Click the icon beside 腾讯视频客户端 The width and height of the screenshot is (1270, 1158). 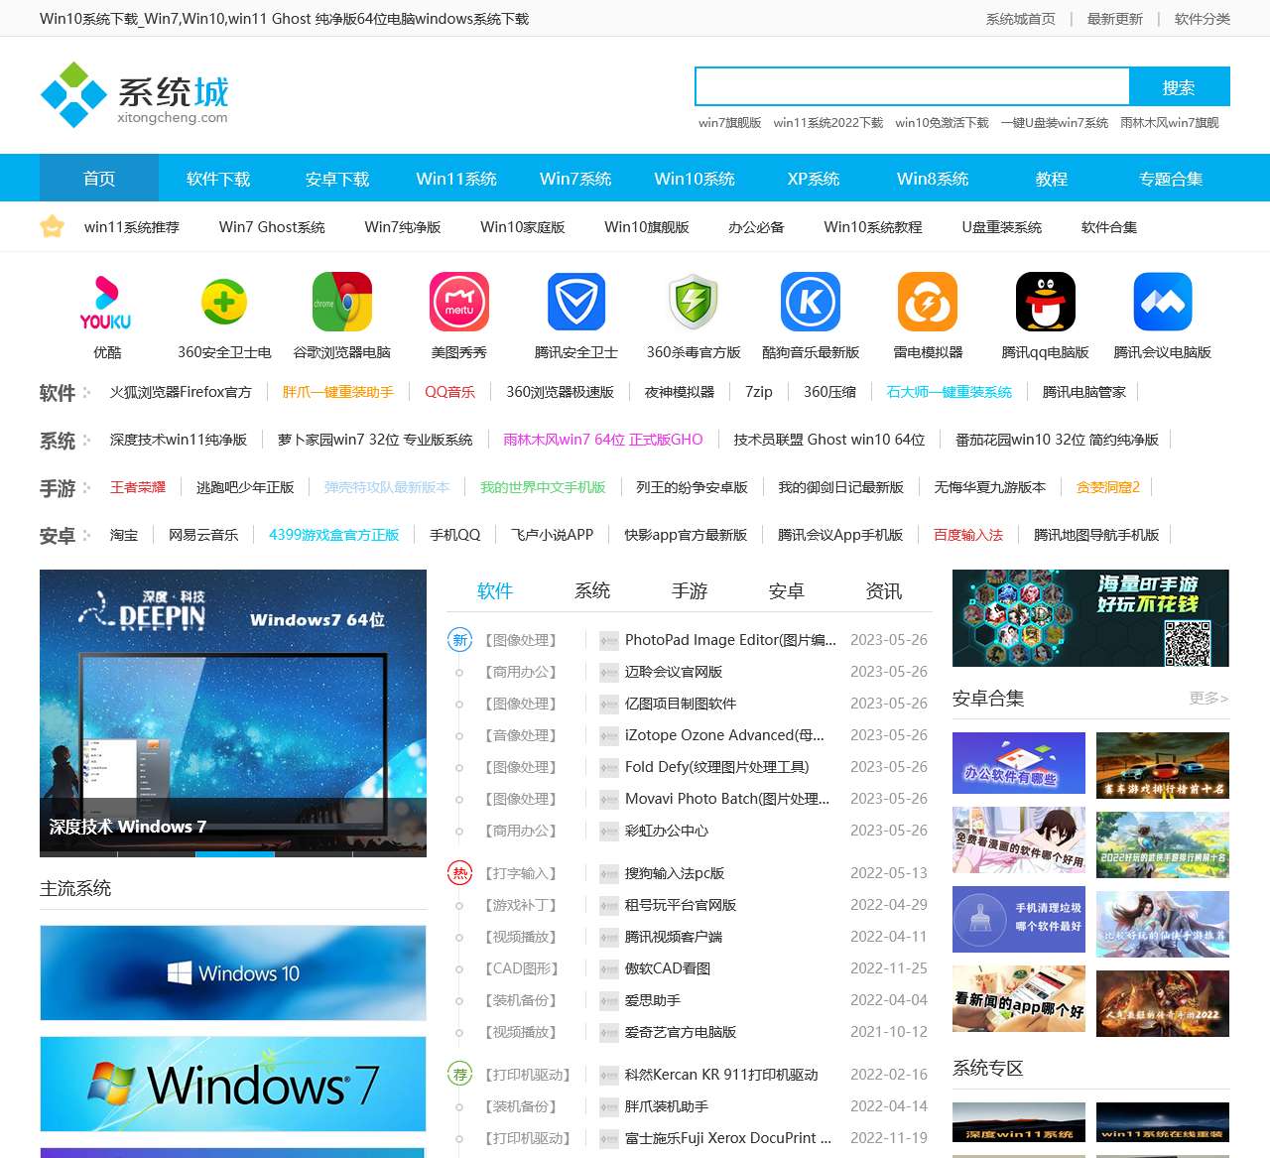click(x=609, y=938)
